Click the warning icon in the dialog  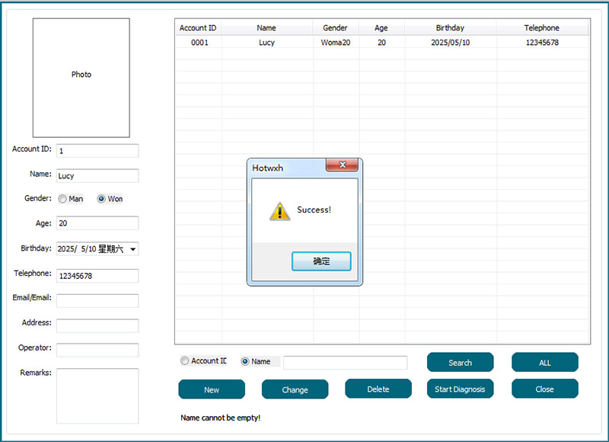279,211
